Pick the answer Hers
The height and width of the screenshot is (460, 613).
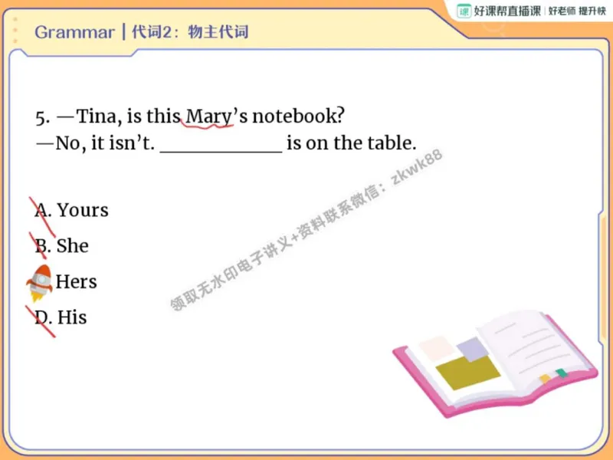pos(76,281)
